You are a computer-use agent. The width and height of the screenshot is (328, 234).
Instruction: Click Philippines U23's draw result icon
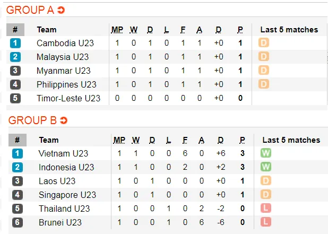[264, 84]
